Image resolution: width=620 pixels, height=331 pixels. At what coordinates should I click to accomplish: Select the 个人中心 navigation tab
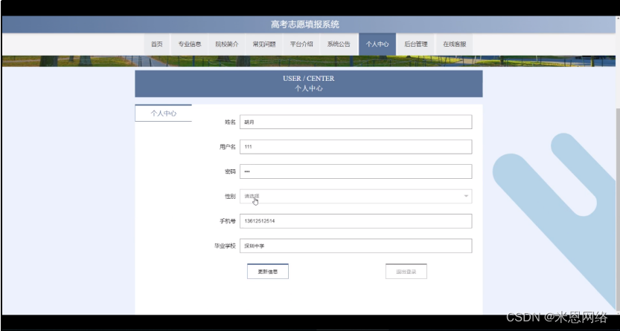(x=377, y=44)
